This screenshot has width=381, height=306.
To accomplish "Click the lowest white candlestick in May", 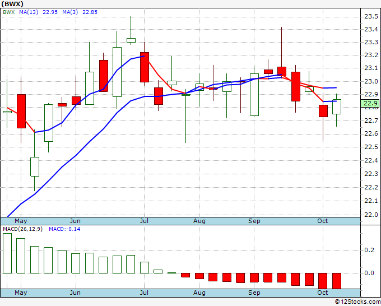I will pos(35,166).
